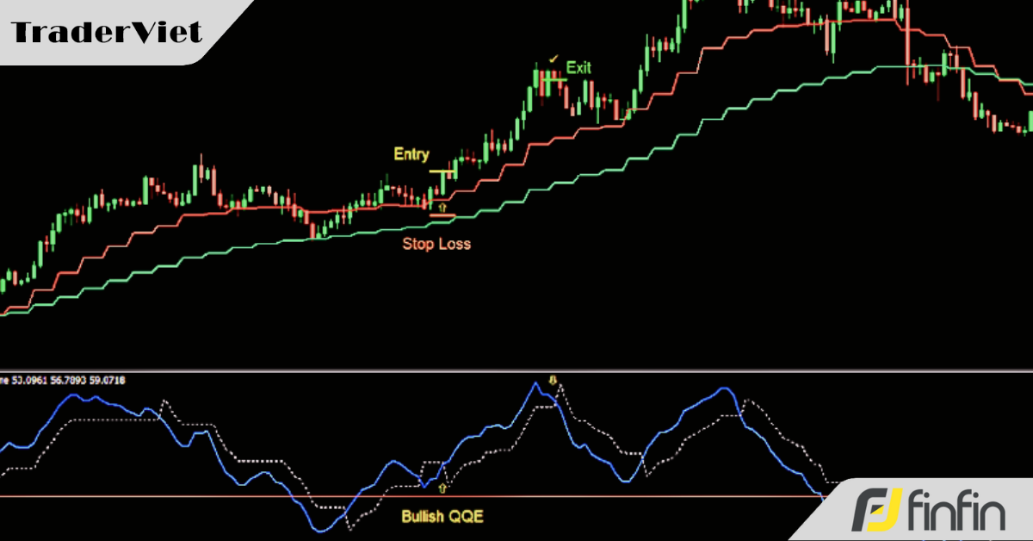
Task: Select the yellow checkmark above Exit
Action: click(x=554, y=59)
